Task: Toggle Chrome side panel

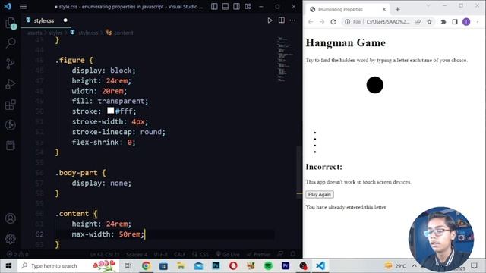Action: [455, 22]
